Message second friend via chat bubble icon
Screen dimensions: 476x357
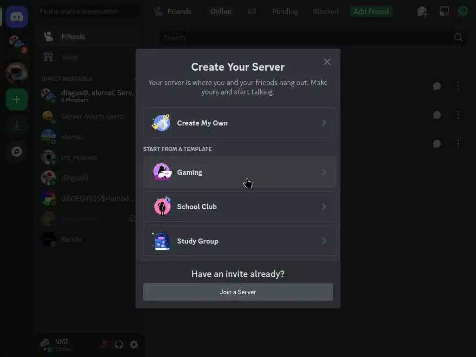[436, 115]
